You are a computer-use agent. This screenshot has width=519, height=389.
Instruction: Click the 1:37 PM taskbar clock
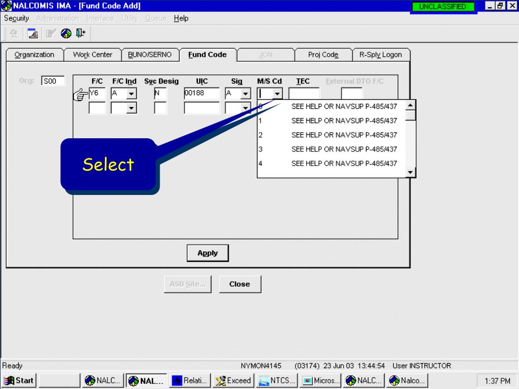tap(498, 381)
